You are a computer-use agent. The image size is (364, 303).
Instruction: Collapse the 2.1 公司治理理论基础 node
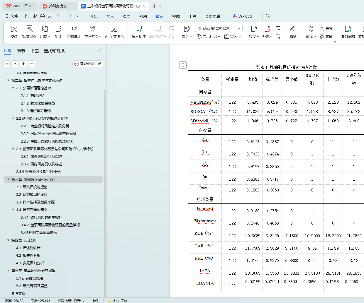[x=13, y=88]
